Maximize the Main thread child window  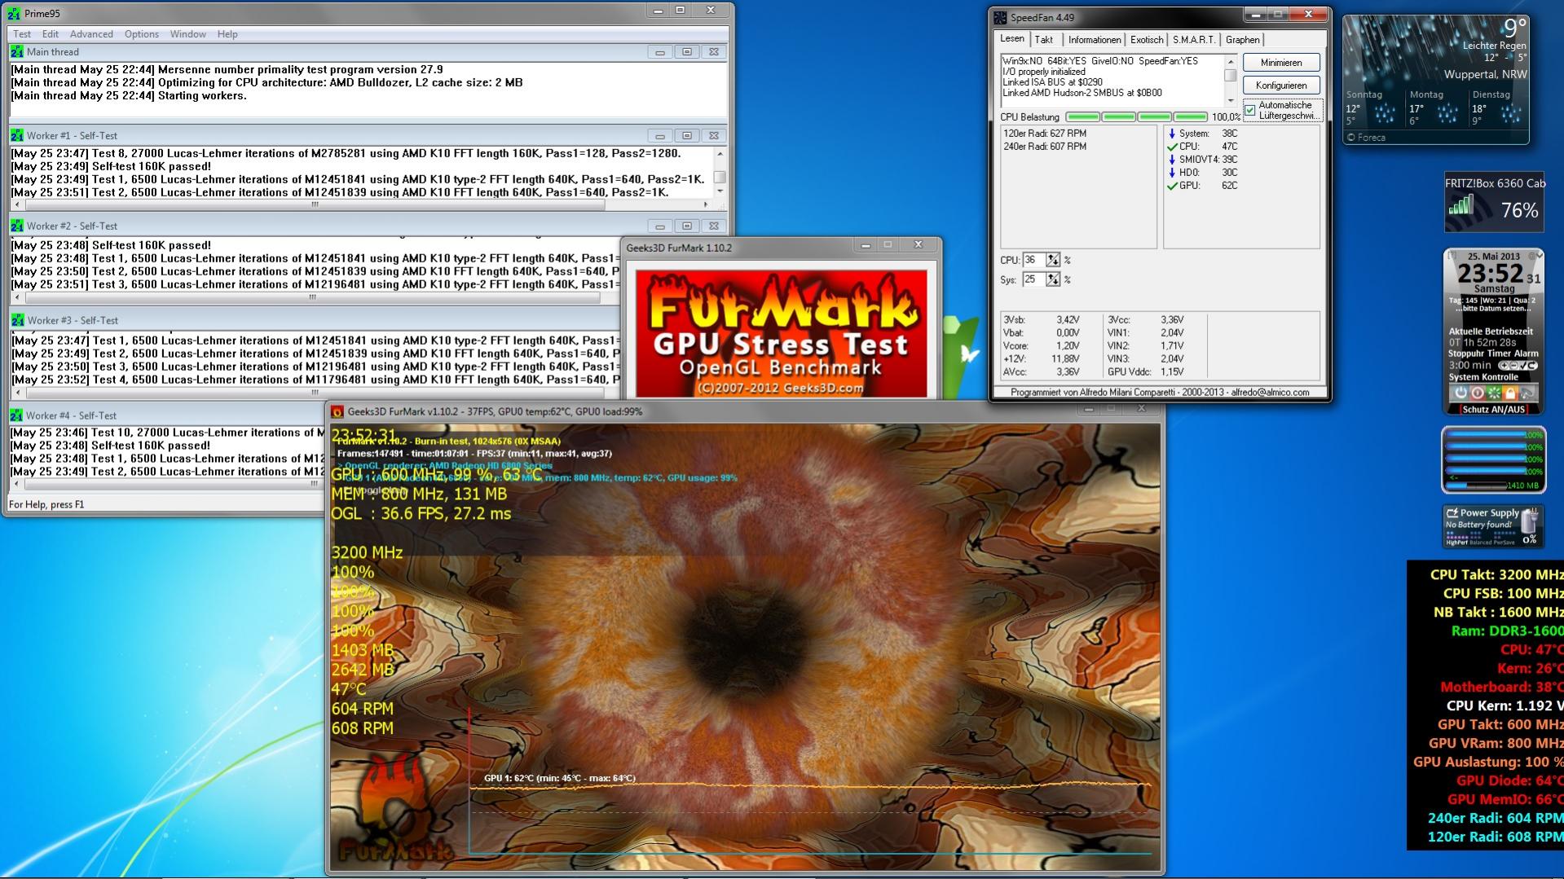pyautogui.click(x=686, y=51)
